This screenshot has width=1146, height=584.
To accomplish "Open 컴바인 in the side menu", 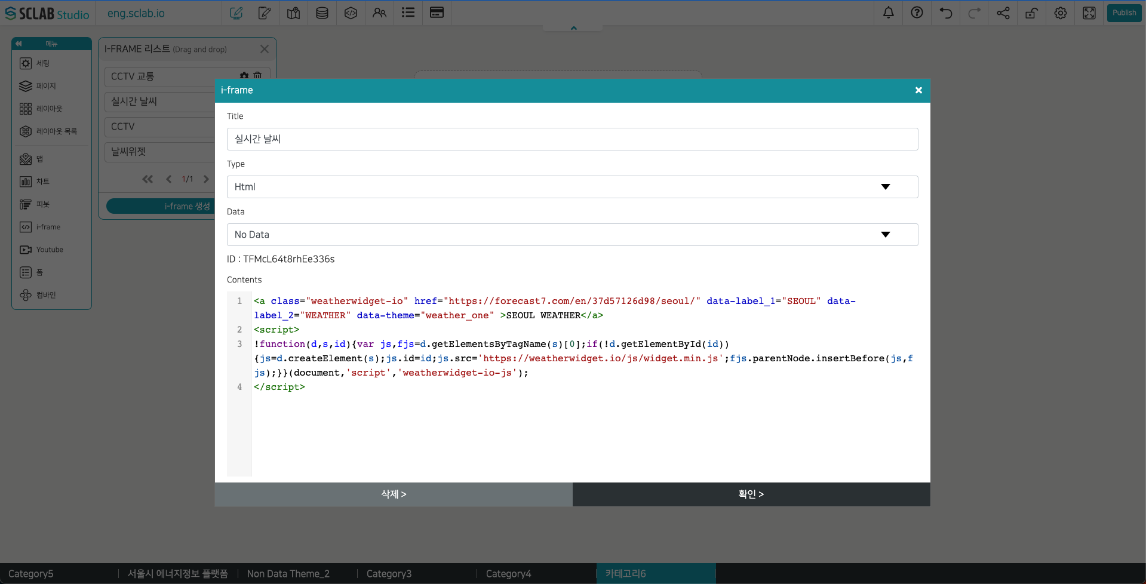I will click(51, 295).
